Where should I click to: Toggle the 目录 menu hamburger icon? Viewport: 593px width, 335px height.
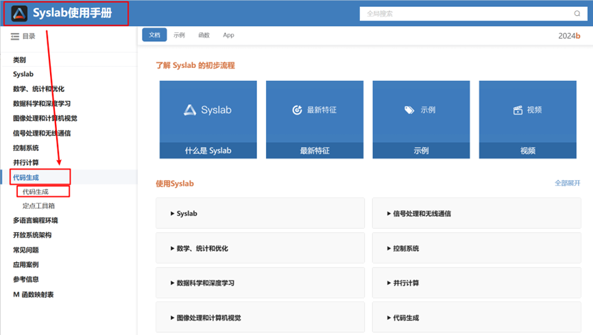click(15, 36)
